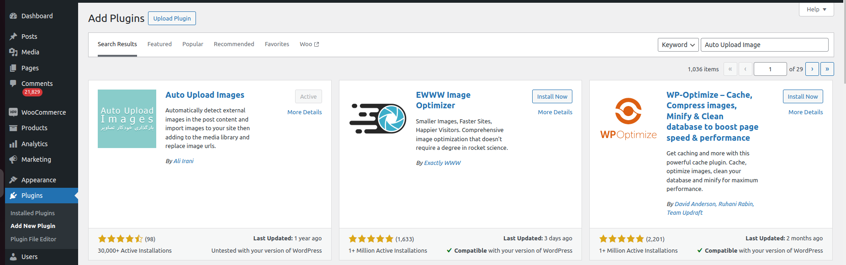Viewport: 846px width, 265px height.
Task: Expand the Help panel dropdown
Action: click(816, 10)
